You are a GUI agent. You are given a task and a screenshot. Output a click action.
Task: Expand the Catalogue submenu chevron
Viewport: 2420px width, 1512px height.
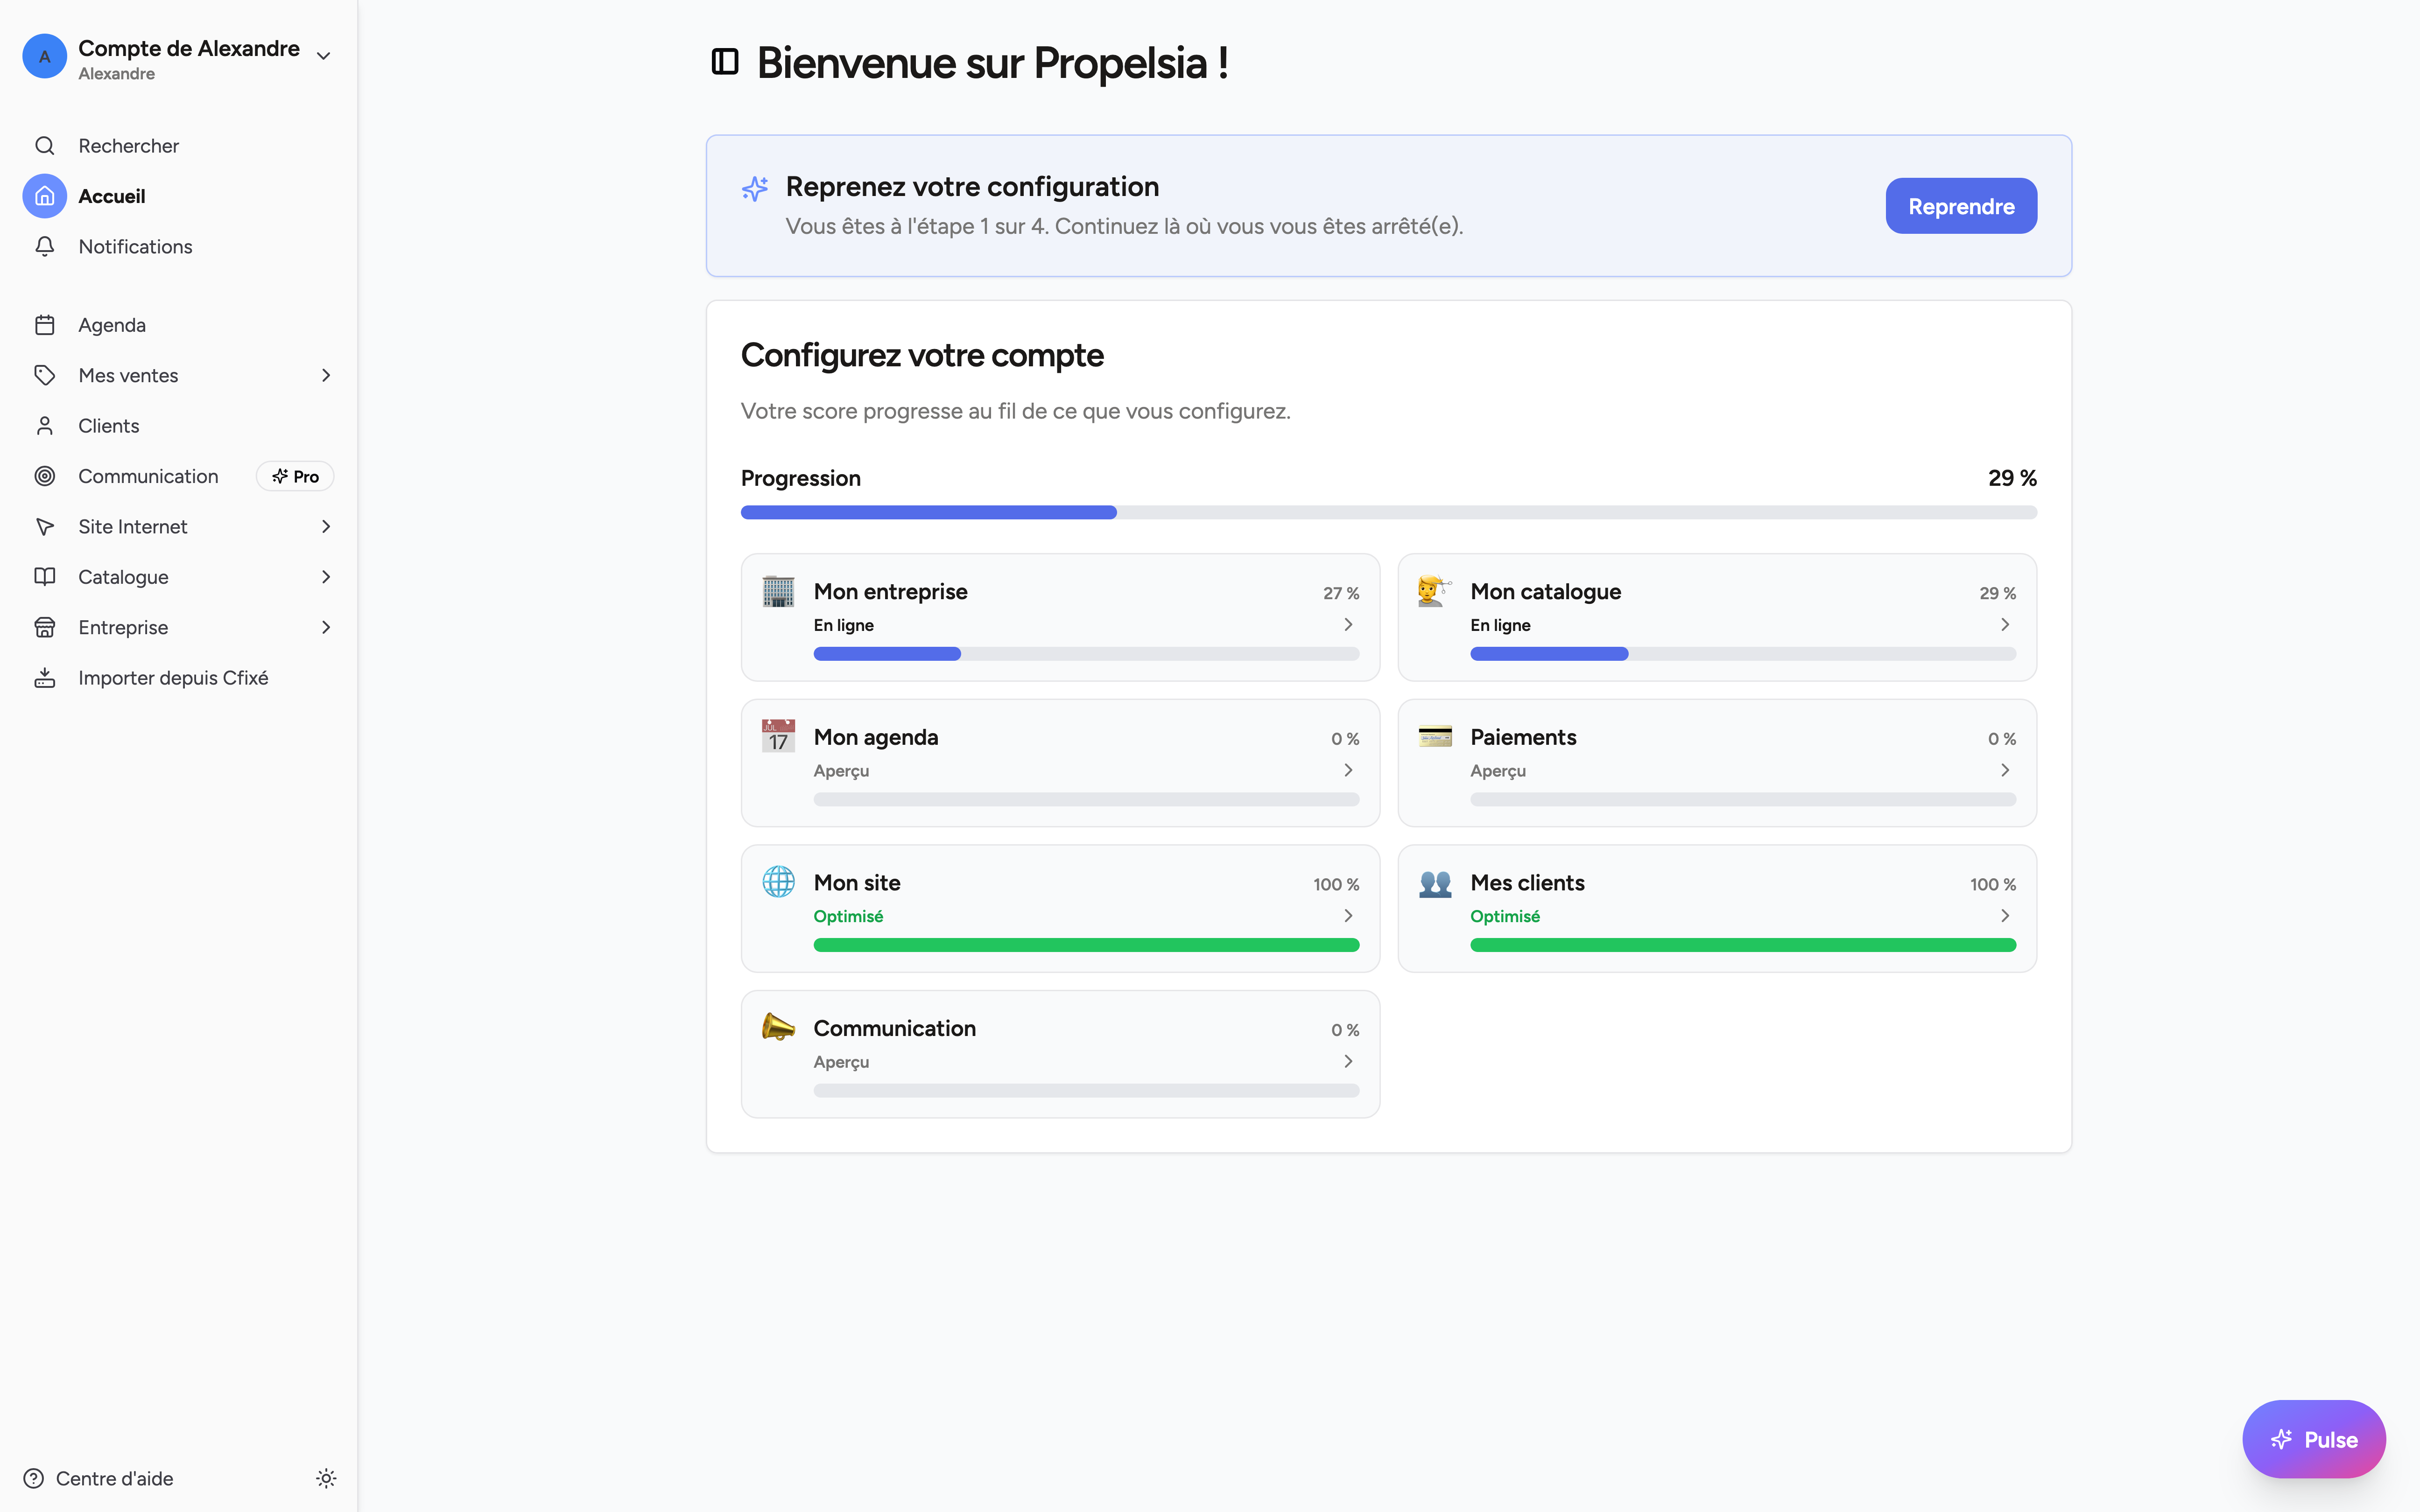pyautogui.click(x=326, y=577)
